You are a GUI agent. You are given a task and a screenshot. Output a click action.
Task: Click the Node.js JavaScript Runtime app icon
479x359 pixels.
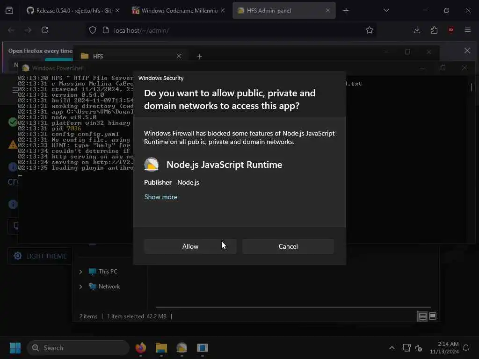coord(151,165)
